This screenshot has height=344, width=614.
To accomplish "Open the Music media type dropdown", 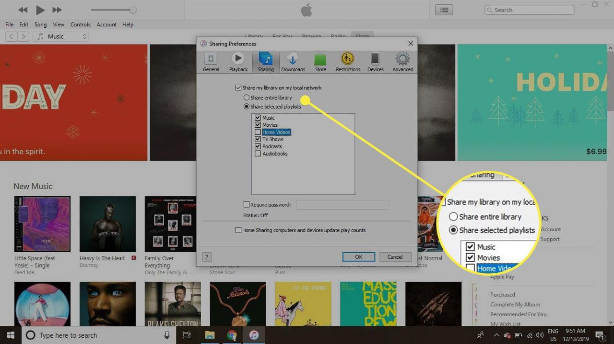I will point(60,36).
